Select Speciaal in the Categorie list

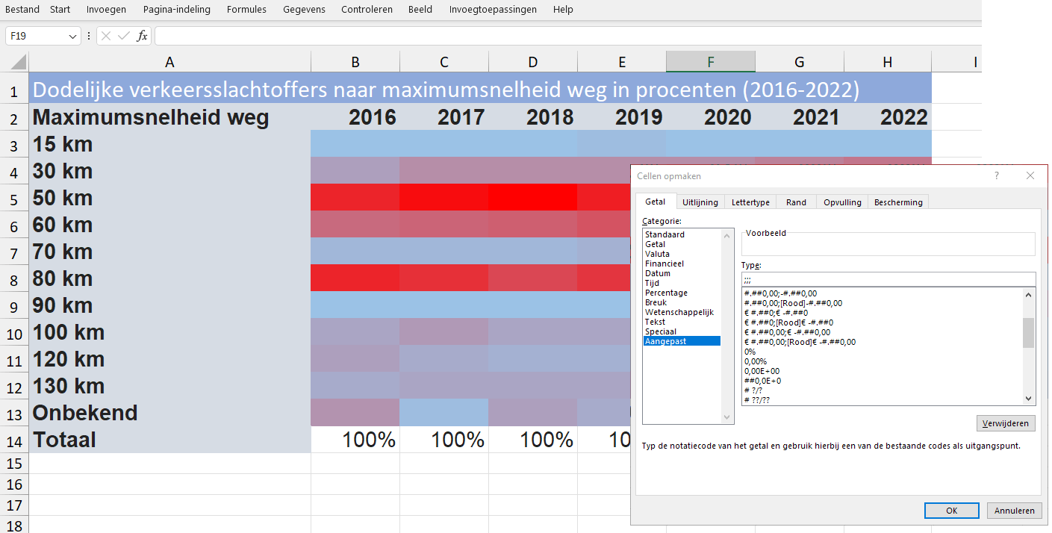point(682,331)
